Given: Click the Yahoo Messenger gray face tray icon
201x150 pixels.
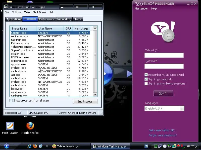Looking at the screenshot, I should (165, 146).
